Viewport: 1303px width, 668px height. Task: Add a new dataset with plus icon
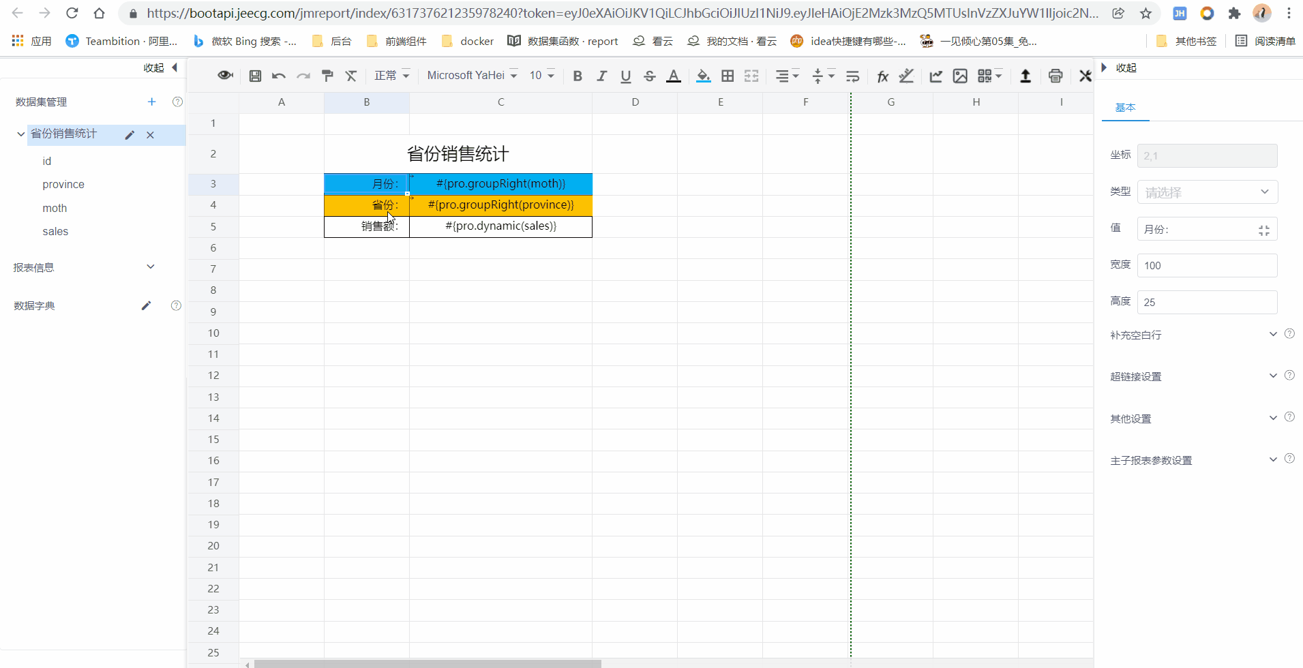[151, 102]
